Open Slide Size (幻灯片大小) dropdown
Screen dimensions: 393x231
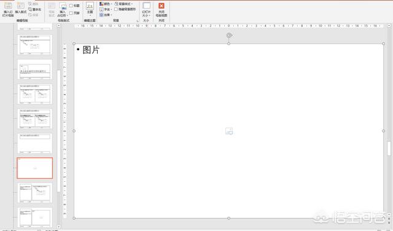coord(146,10)
